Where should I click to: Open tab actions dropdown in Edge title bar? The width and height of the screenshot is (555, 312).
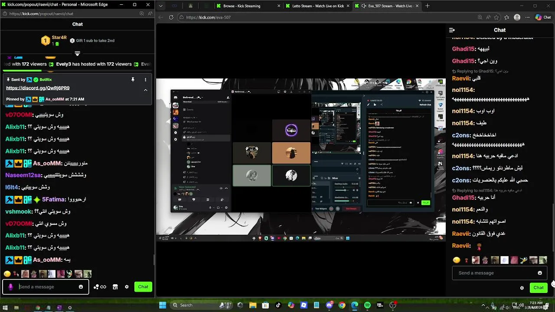[x=161, y=6]
